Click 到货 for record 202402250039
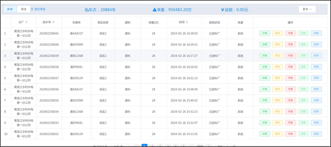 303,56
